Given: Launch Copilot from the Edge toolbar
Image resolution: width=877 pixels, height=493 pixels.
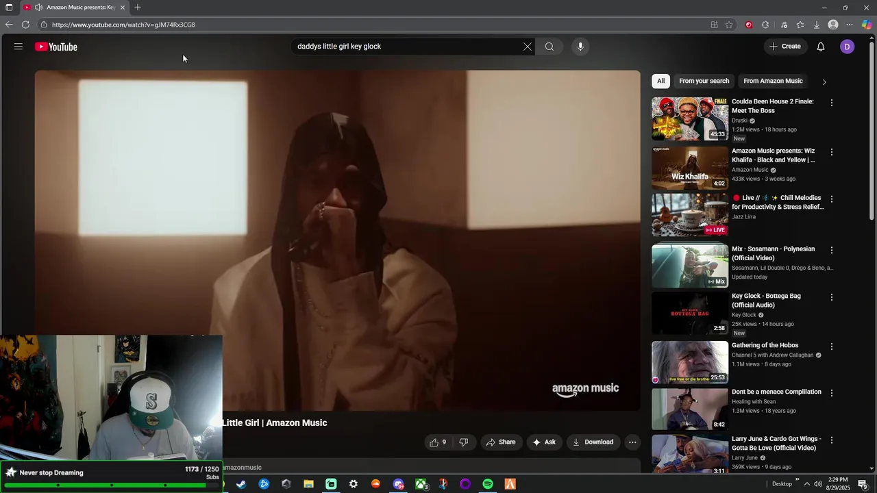Looking at the screenshot, I should point(867,25).
